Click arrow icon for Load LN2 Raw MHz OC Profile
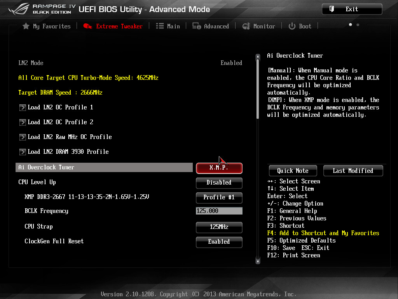398x299 pixels. (x=23, y=137)
